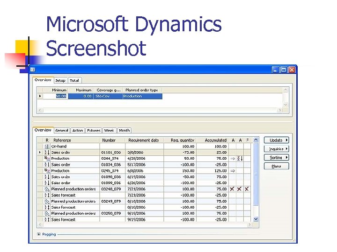The width and height of the screenshot is (337, 252).
Task: Click the form icon in the window title bar
Action: pos(33,70)
